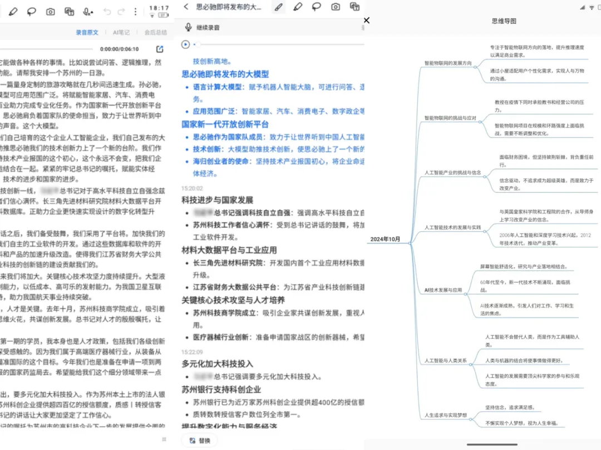Screen dimensions: 601x450
Task: Collapse the 2024年10月 root node
Action: pyautogui.click(x=410, y=243)
